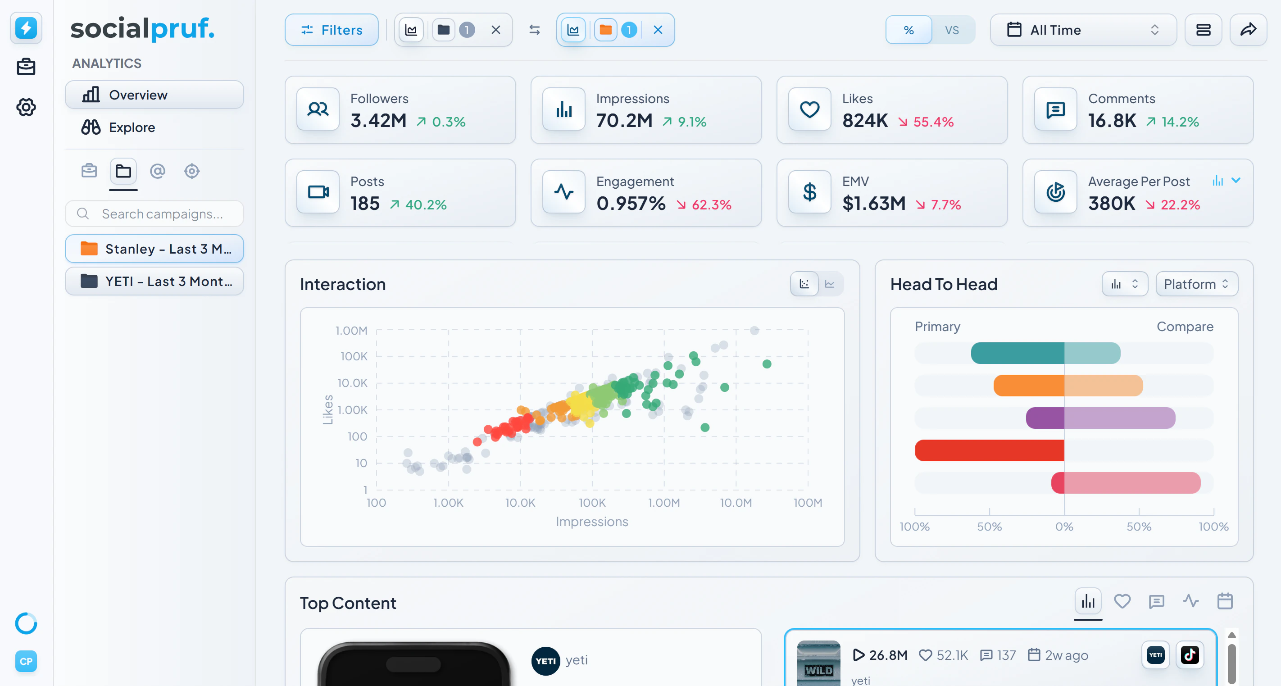Select the folder campaigns tab
1281x686 pixels.
[x=123, y=172]
